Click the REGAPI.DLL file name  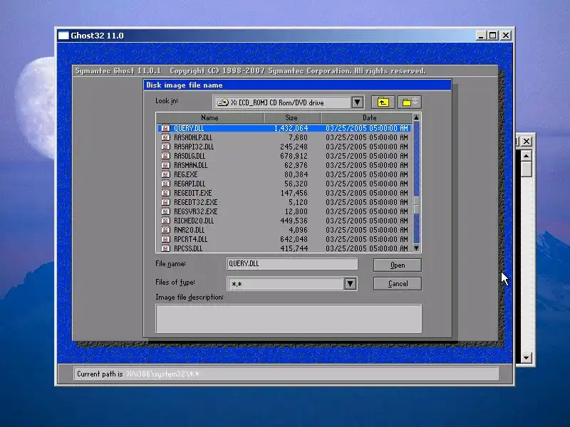[190, 184]
